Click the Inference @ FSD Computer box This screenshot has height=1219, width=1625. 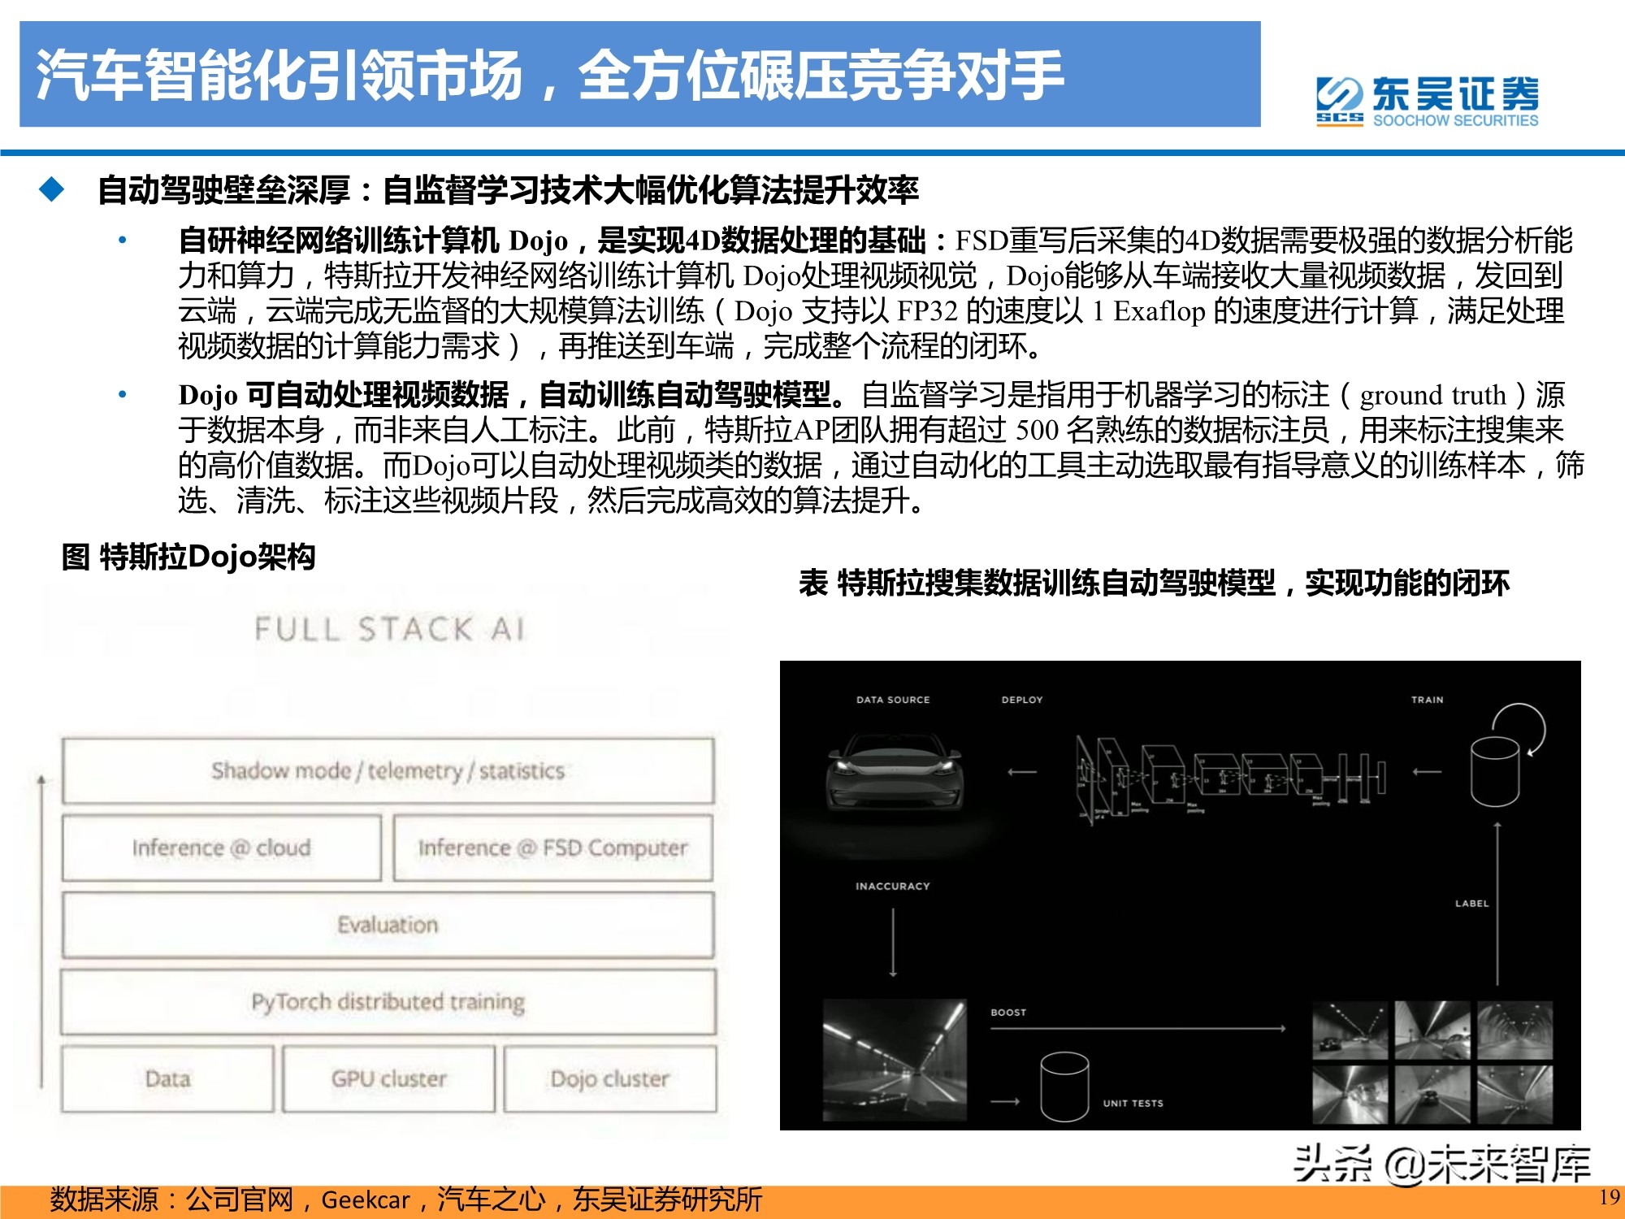point(552,847)
